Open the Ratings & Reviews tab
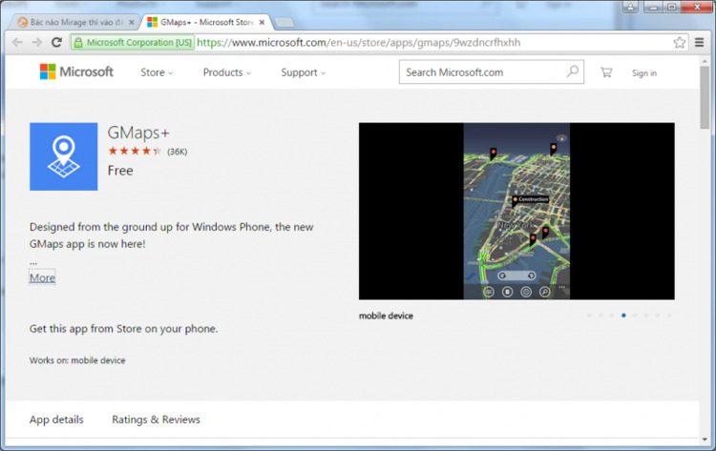This screenshot has height=451, width=716. pyautogui.click(x=156, y=420)
